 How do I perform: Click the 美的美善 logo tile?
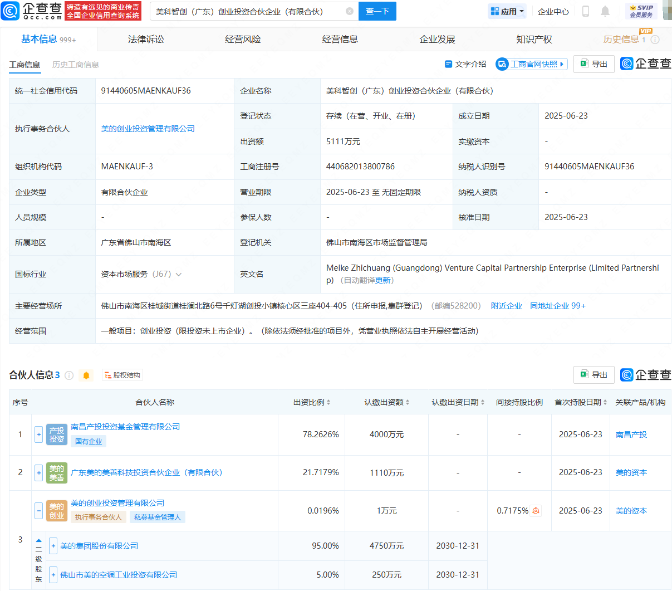(x=57, y=473)
